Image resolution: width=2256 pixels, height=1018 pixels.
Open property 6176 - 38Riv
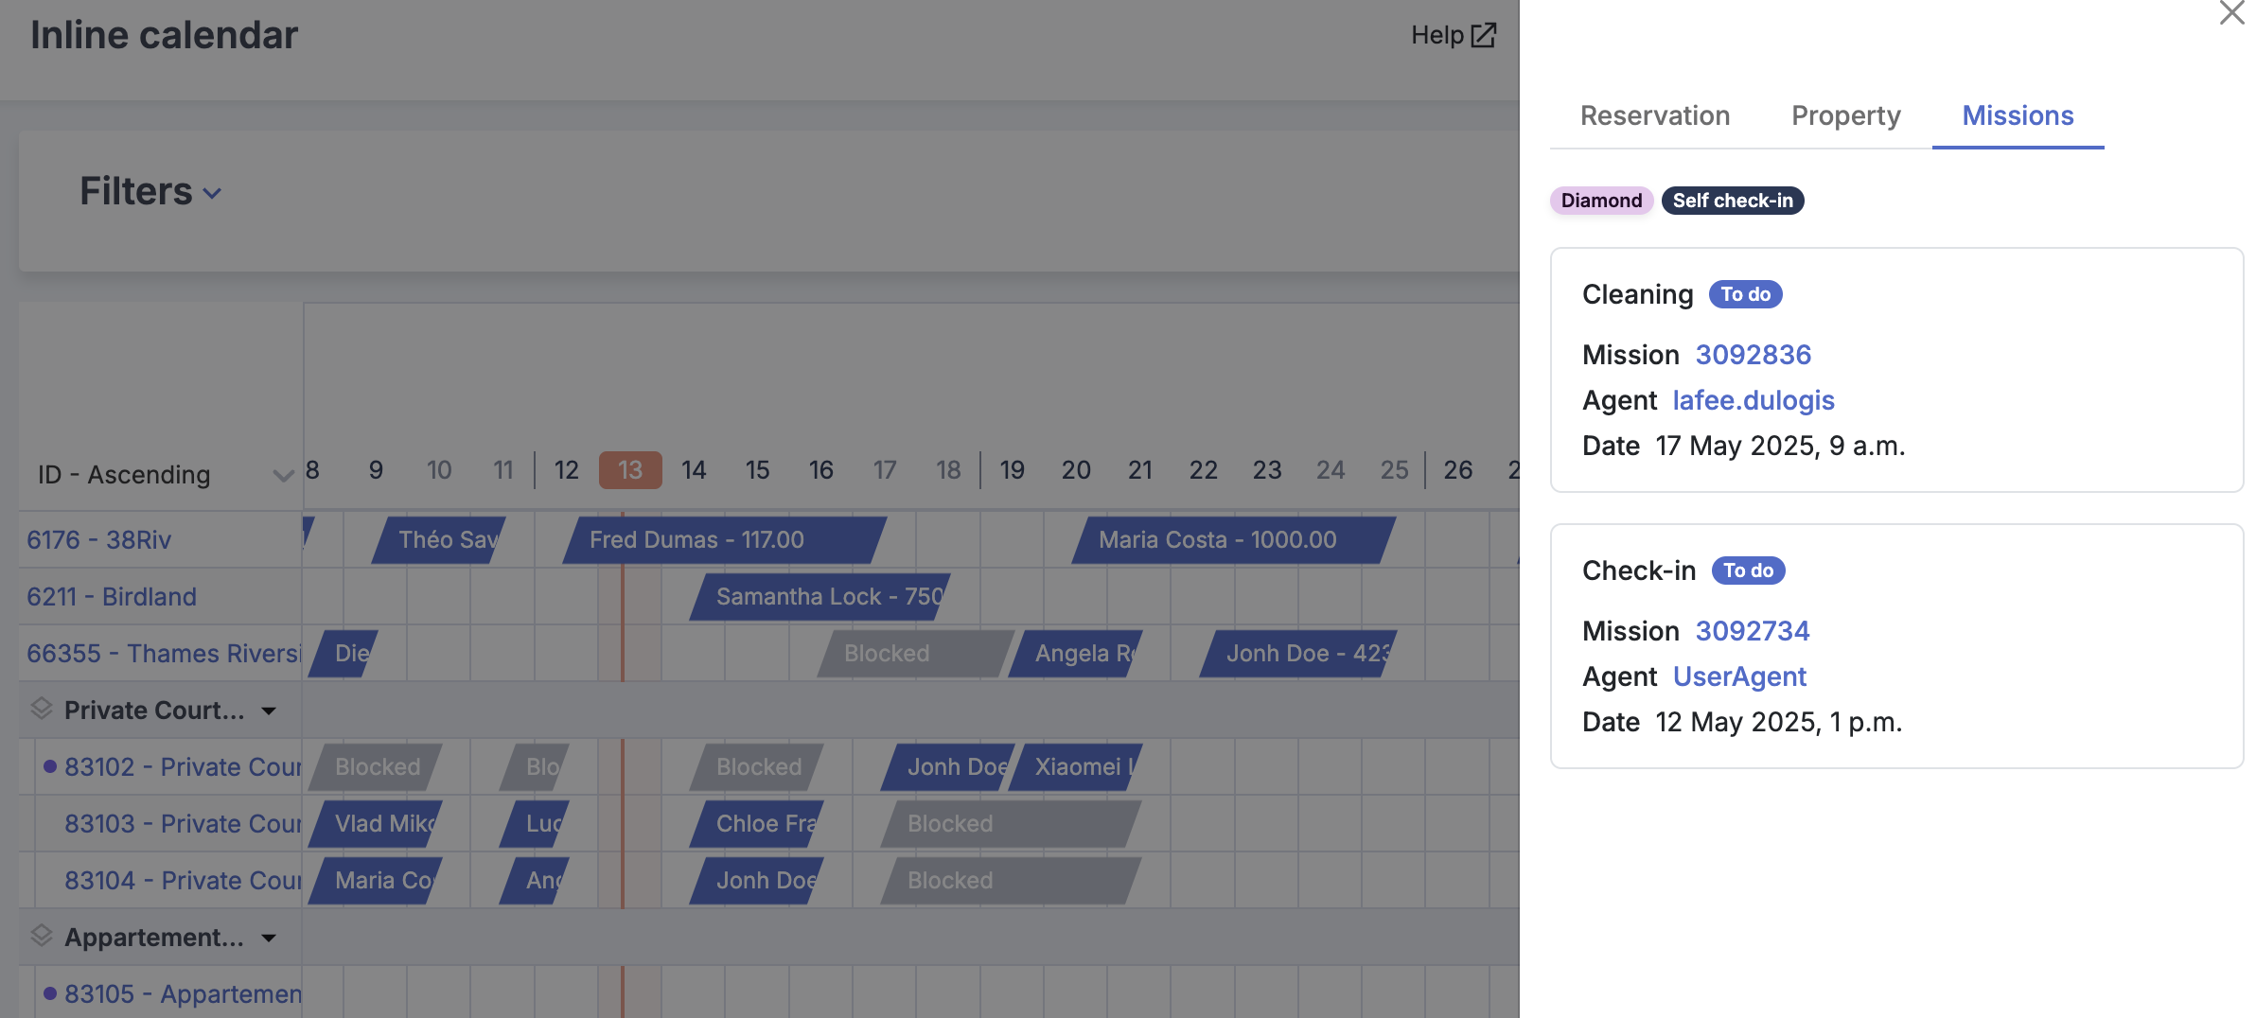99,540
